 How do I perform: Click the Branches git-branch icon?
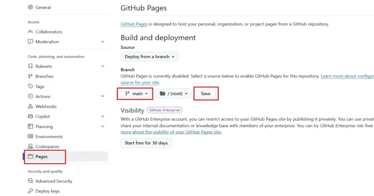pos(30,76)
